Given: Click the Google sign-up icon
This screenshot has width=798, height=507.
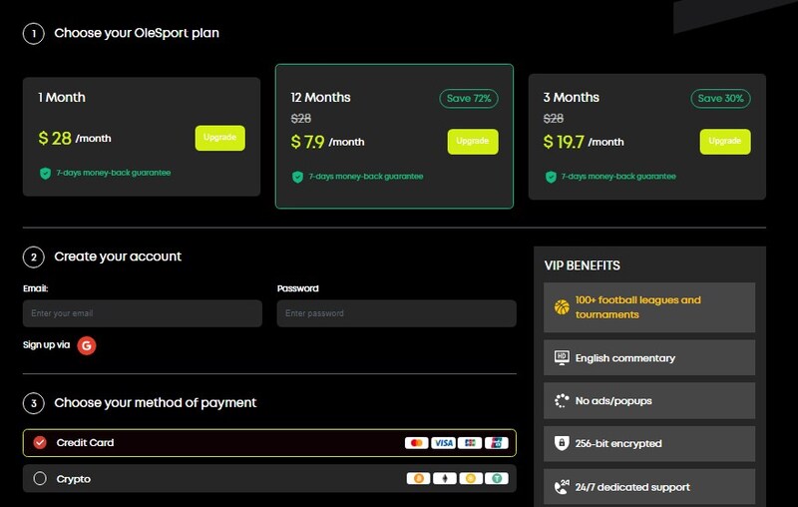Looking at the screenshot, I should click(x=87, y=345).
